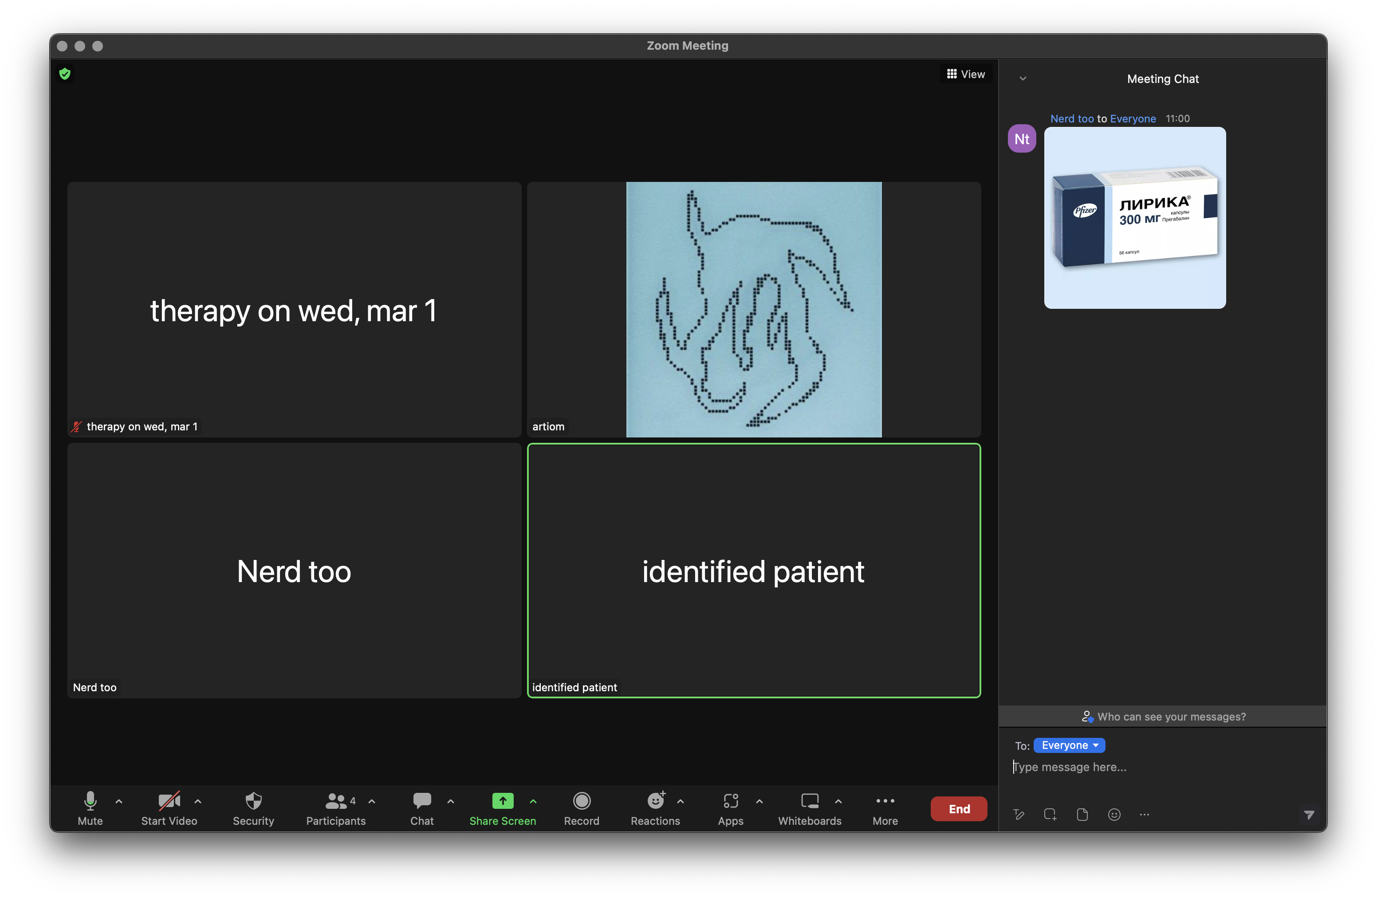This screenshot has width=1377, height=898.
Task: Click the 11:00 message timestamp
Action: tap(1177, 118)
